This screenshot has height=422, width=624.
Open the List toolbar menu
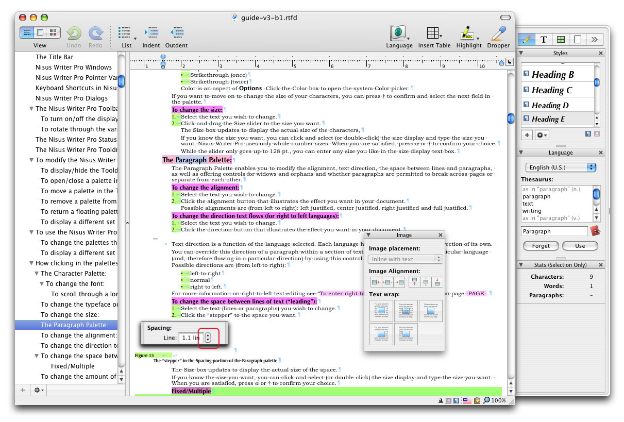click(x=127, y=33)
